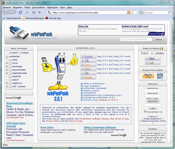Click the stop loading X icon
Image resolution: width=175 pixels, height=149 pixels.
pyautogui.click(x=27, y=13)
